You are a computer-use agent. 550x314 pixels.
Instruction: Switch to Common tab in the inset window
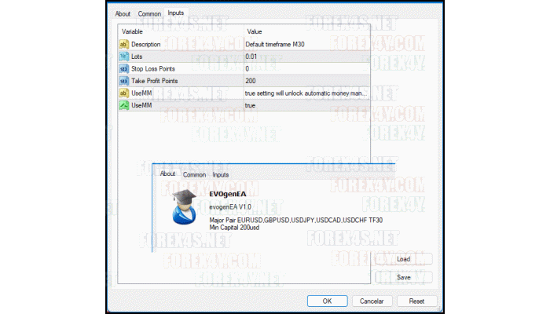[x=194, y=174]
